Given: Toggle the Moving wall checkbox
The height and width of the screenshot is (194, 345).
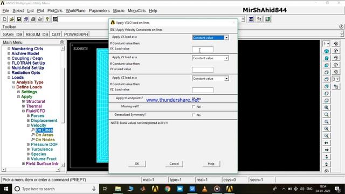Looking at the screenshot, I should 194,107.
